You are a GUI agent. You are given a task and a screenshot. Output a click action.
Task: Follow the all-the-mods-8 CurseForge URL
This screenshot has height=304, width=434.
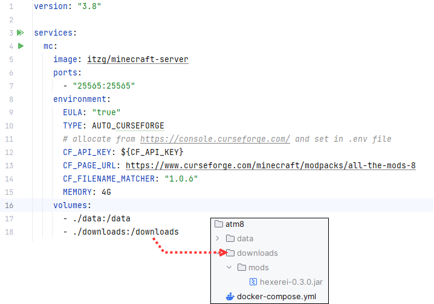[271, 165]
